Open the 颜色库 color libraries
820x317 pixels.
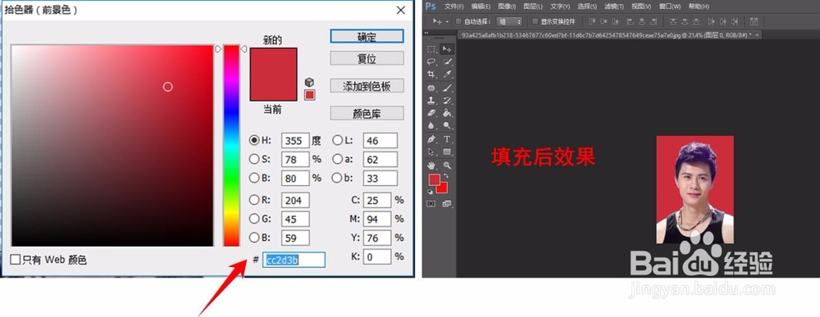coord(367,113)
